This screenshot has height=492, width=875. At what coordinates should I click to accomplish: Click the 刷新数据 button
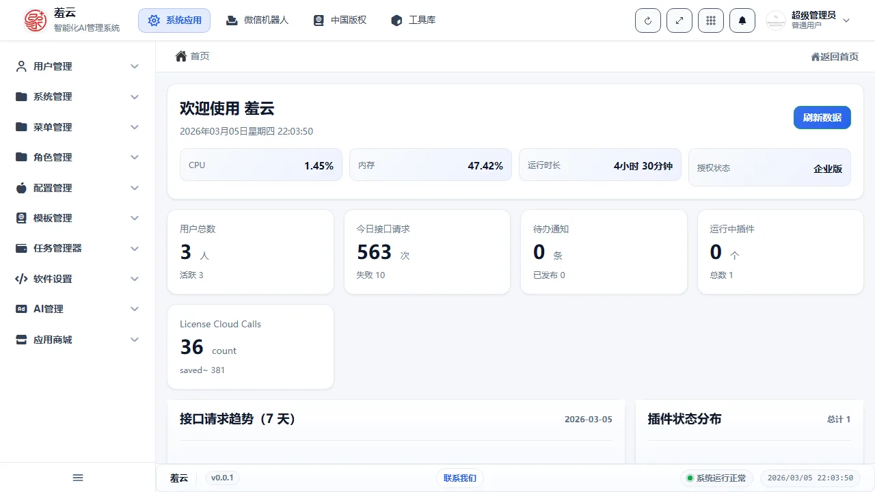click(x=822, y=118)
